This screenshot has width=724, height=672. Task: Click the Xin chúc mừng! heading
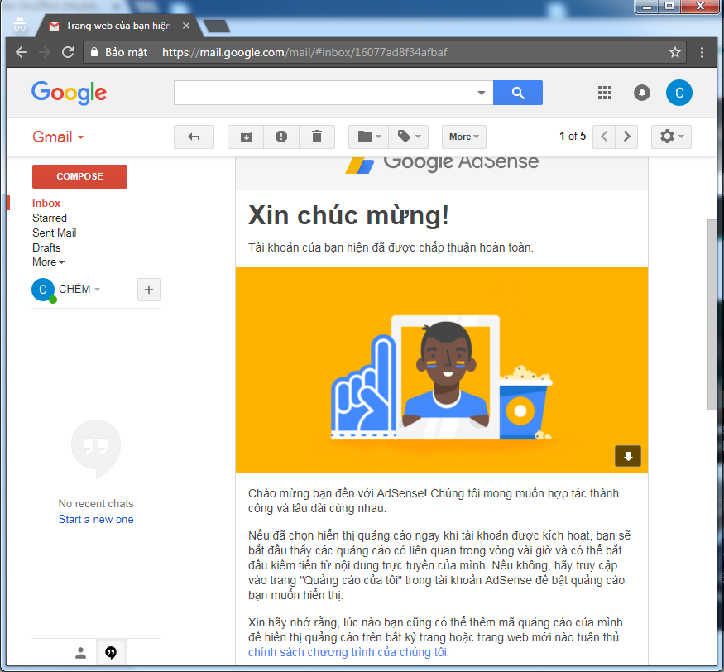348,215
